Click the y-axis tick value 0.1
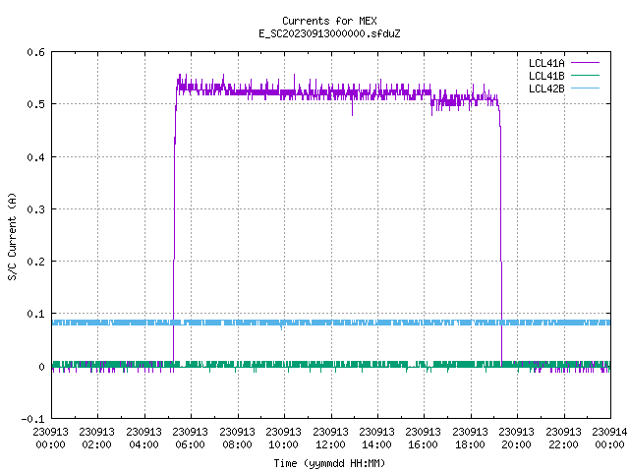Image resolution: width=629 pixels, height=472 pixels. [x=35, y=314]
